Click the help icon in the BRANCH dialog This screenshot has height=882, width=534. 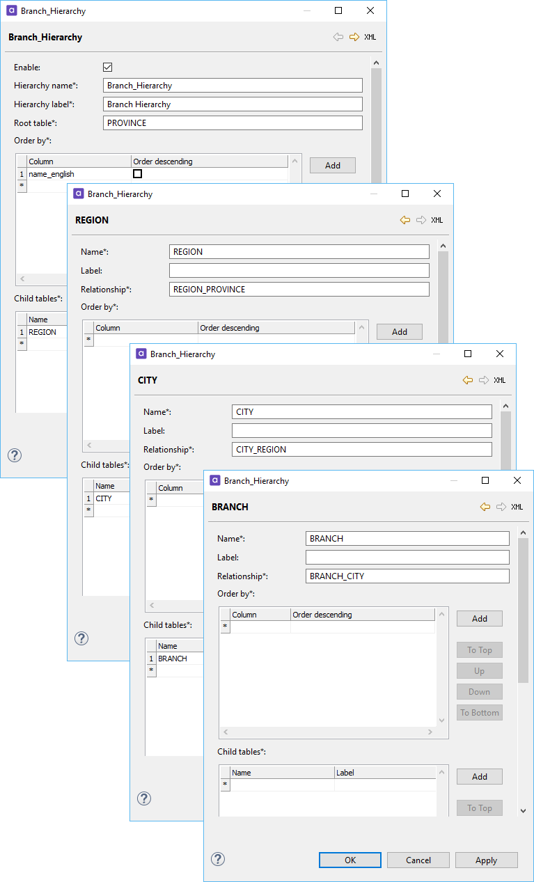(218, 859)
